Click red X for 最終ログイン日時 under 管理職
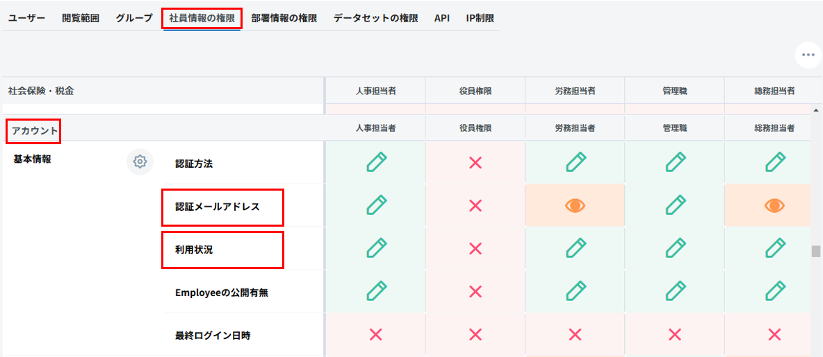The height and width of the screenshot is (357, 823). click(x=674, y=335)
